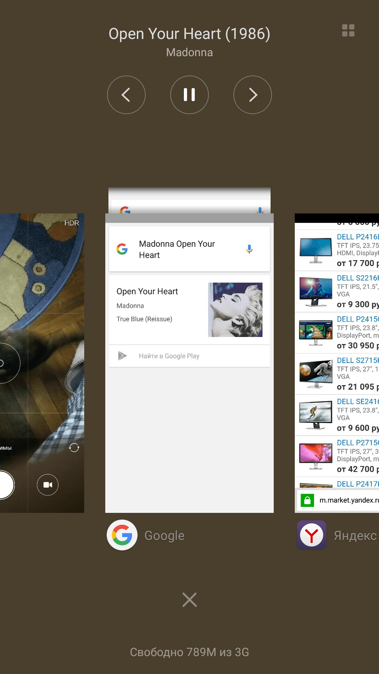Image resolution: width=379 pixels, height=674 pixels.
Task: Tap the green lock icon in Yandex address bar
Action: [307, 500]
